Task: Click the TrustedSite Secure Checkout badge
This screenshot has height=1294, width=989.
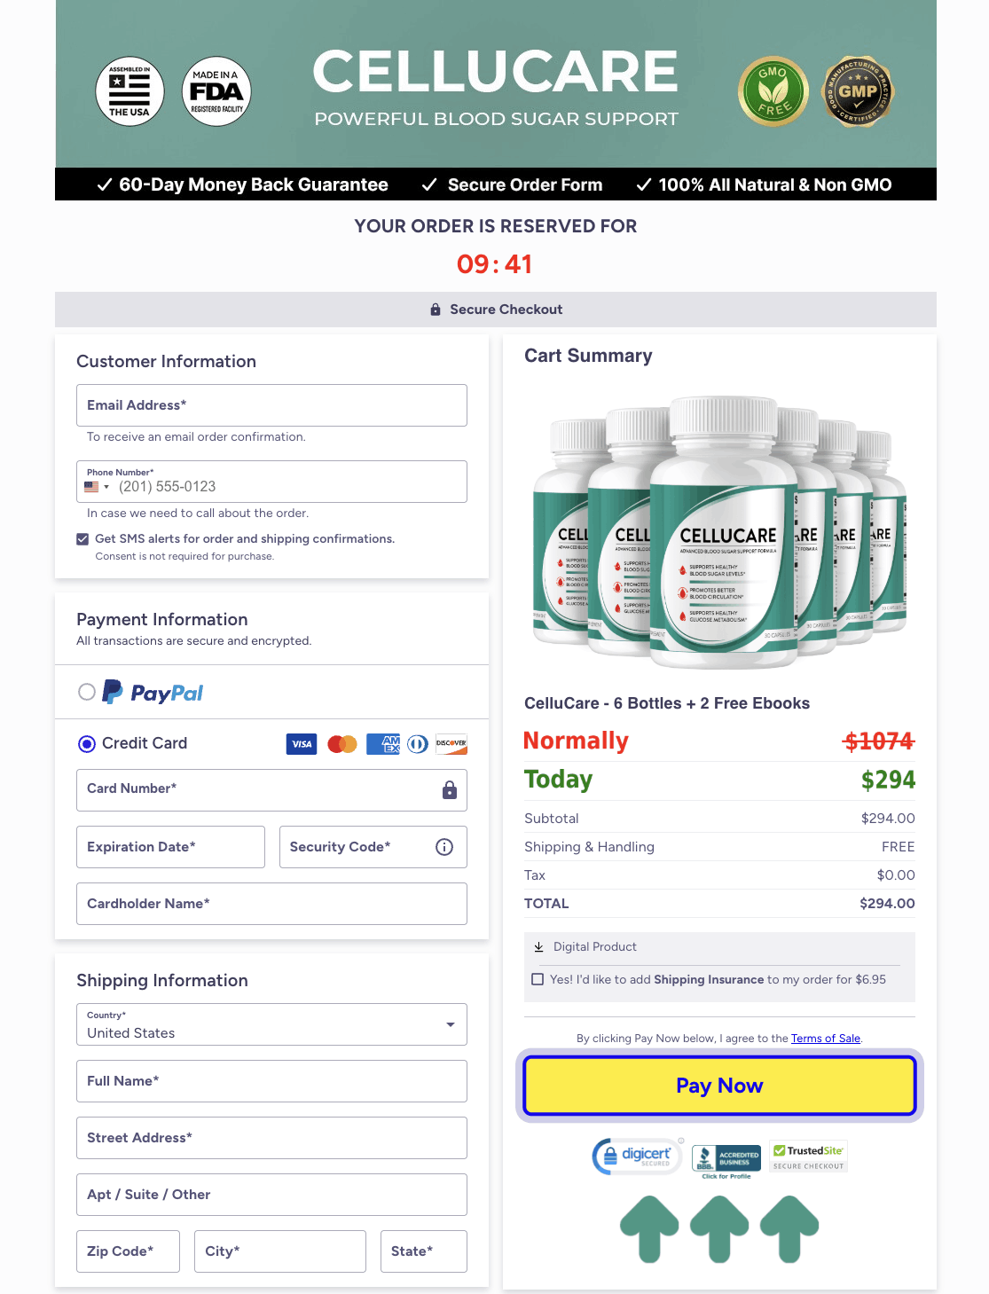Action: pyautogui.click(x=807, y=1155)
